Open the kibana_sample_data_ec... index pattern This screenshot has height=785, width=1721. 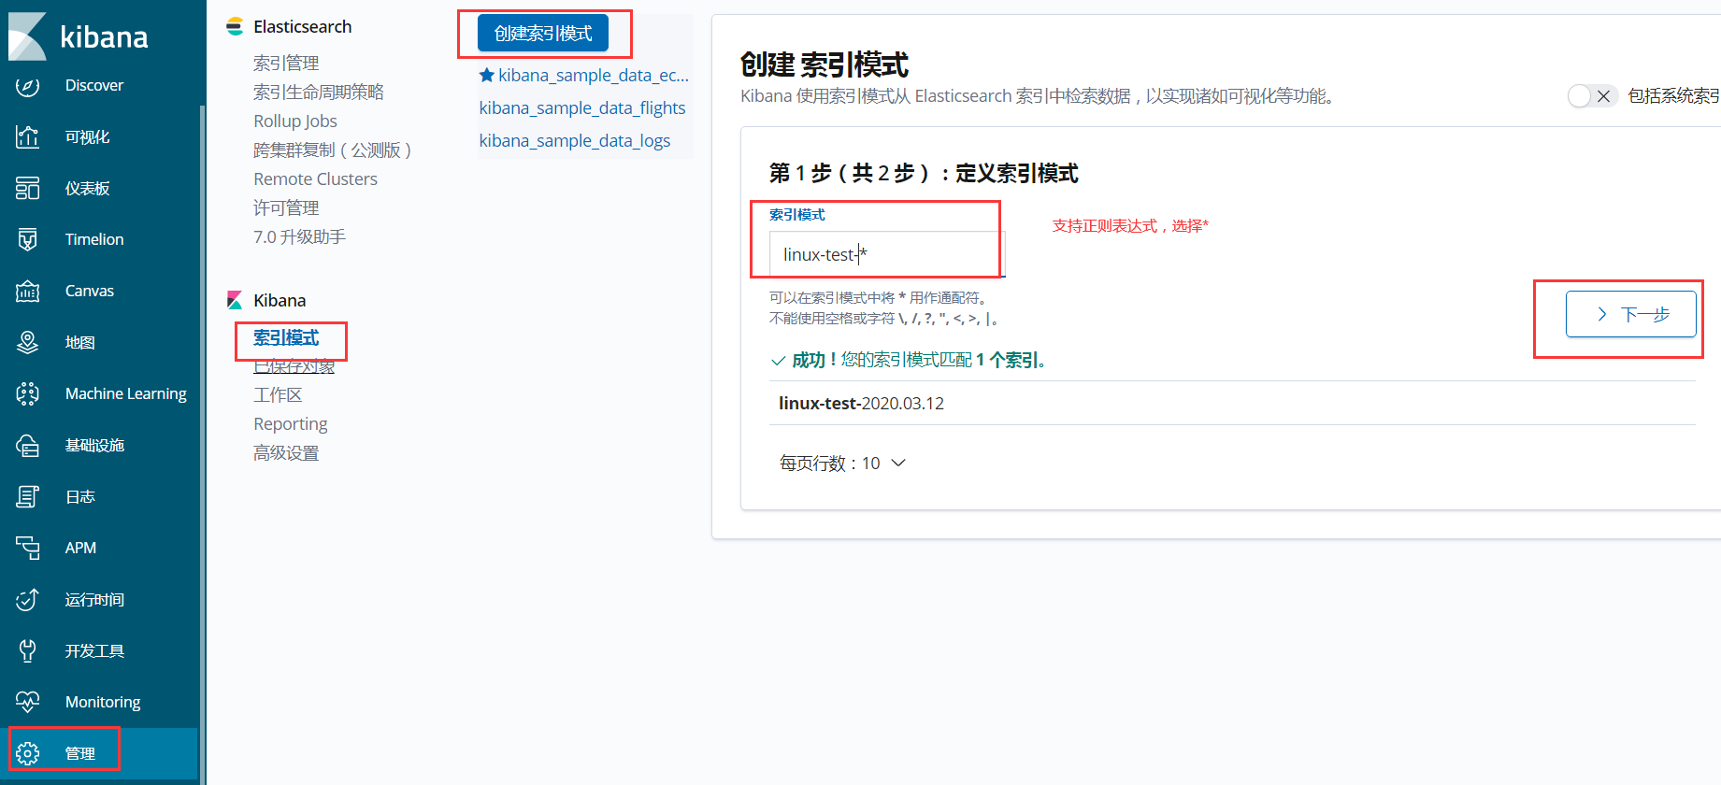[x=594, y=75]
